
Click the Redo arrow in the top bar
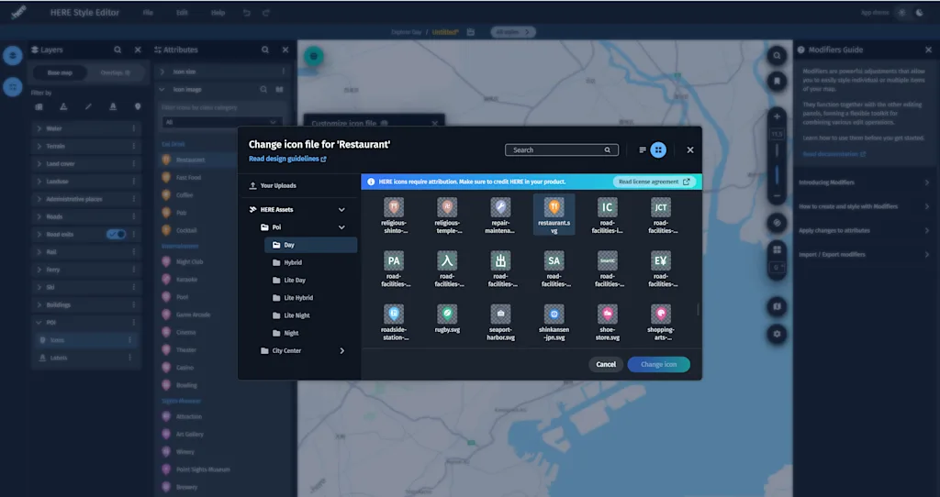coord(266,13)
